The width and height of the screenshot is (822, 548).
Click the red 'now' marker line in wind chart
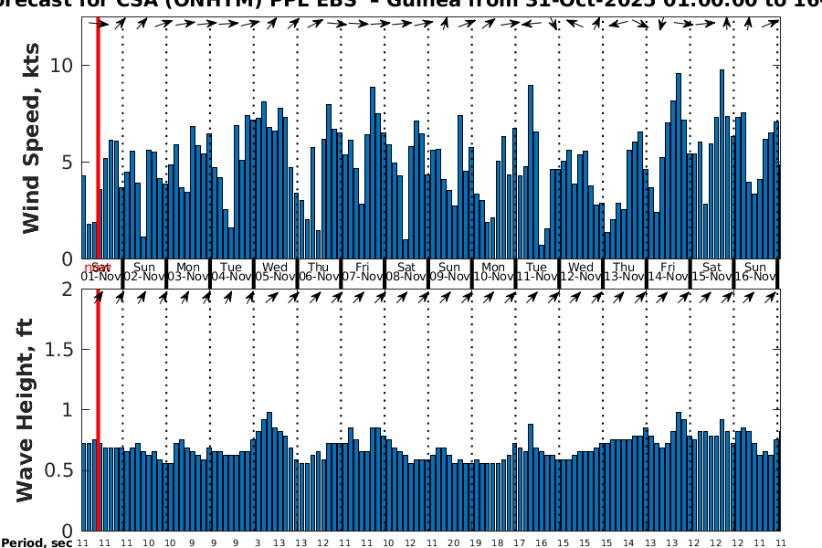98,137
